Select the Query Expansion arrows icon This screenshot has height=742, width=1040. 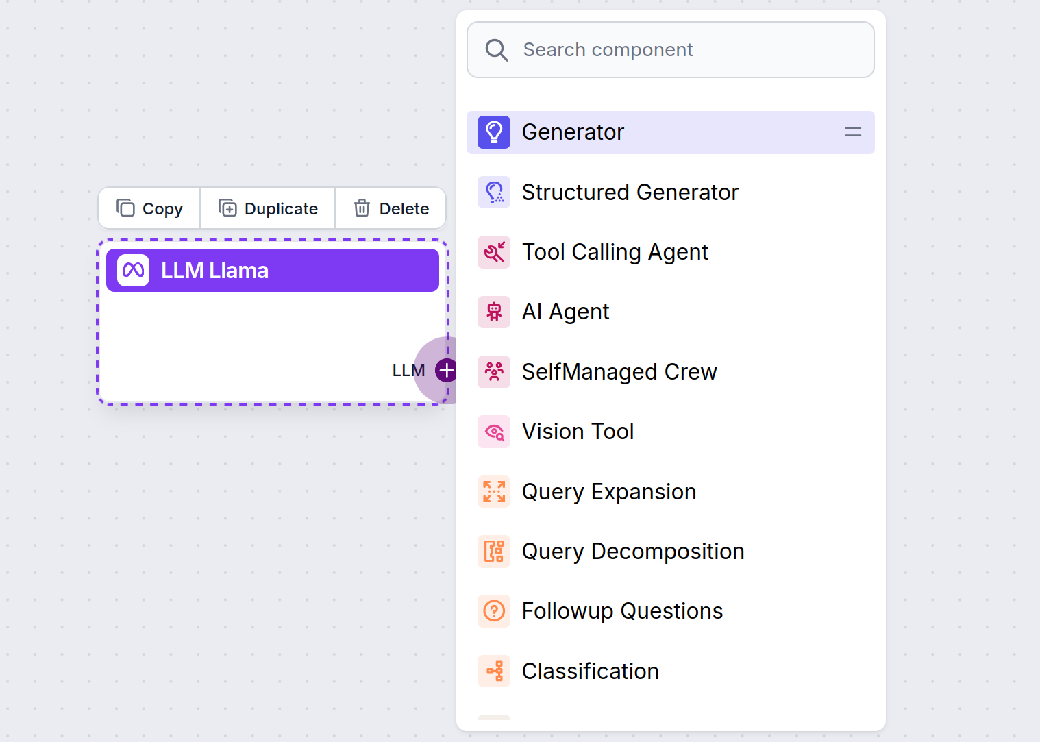click(x=493, y=491)
